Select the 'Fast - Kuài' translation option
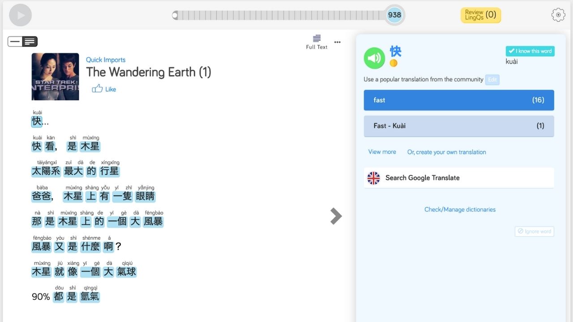 pos(458,126)
